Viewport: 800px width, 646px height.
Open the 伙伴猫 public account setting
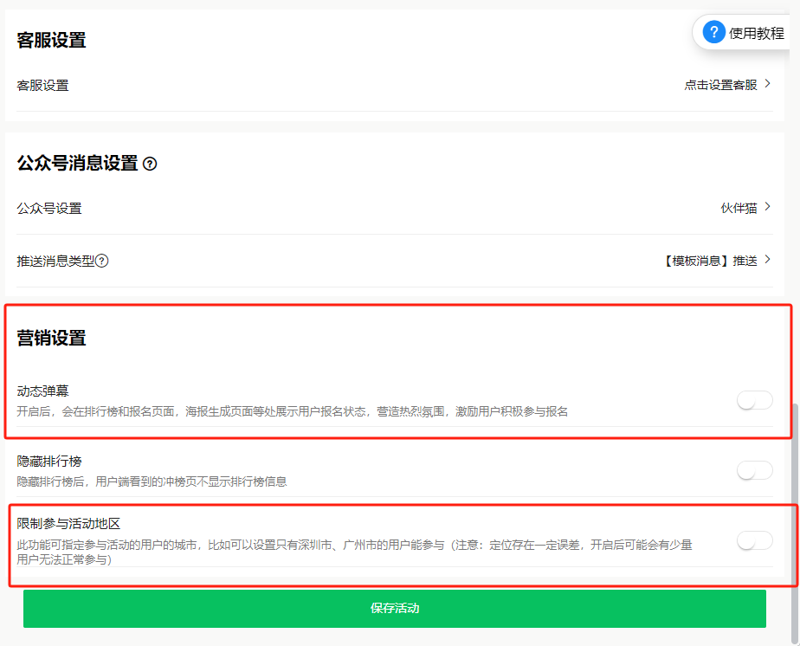point(739,208)
